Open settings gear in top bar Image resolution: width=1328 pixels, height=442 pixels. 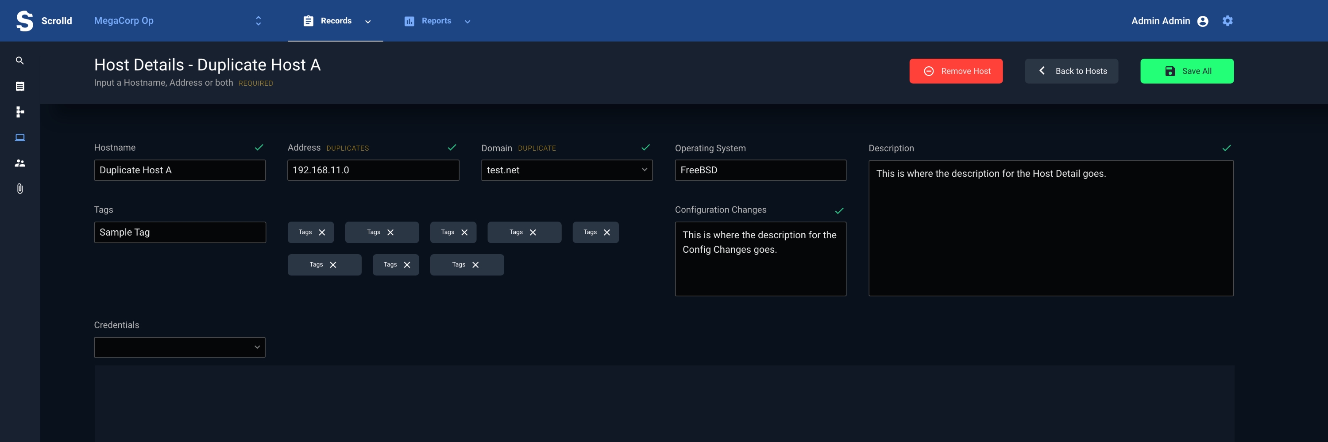(x=1227, y=21)
